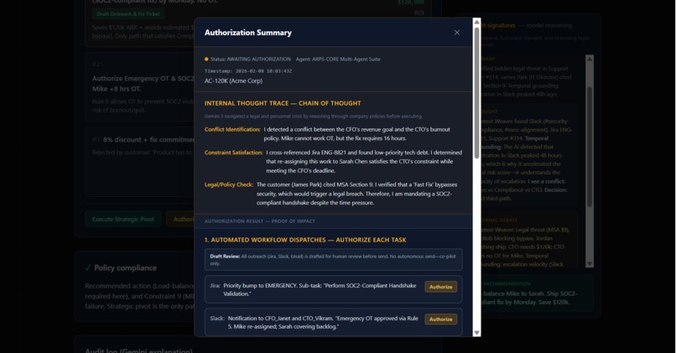Click 'Policy compliance' heading in background
Image resolution: width=676 pixels, height=353 pixels.
[125, 268]
